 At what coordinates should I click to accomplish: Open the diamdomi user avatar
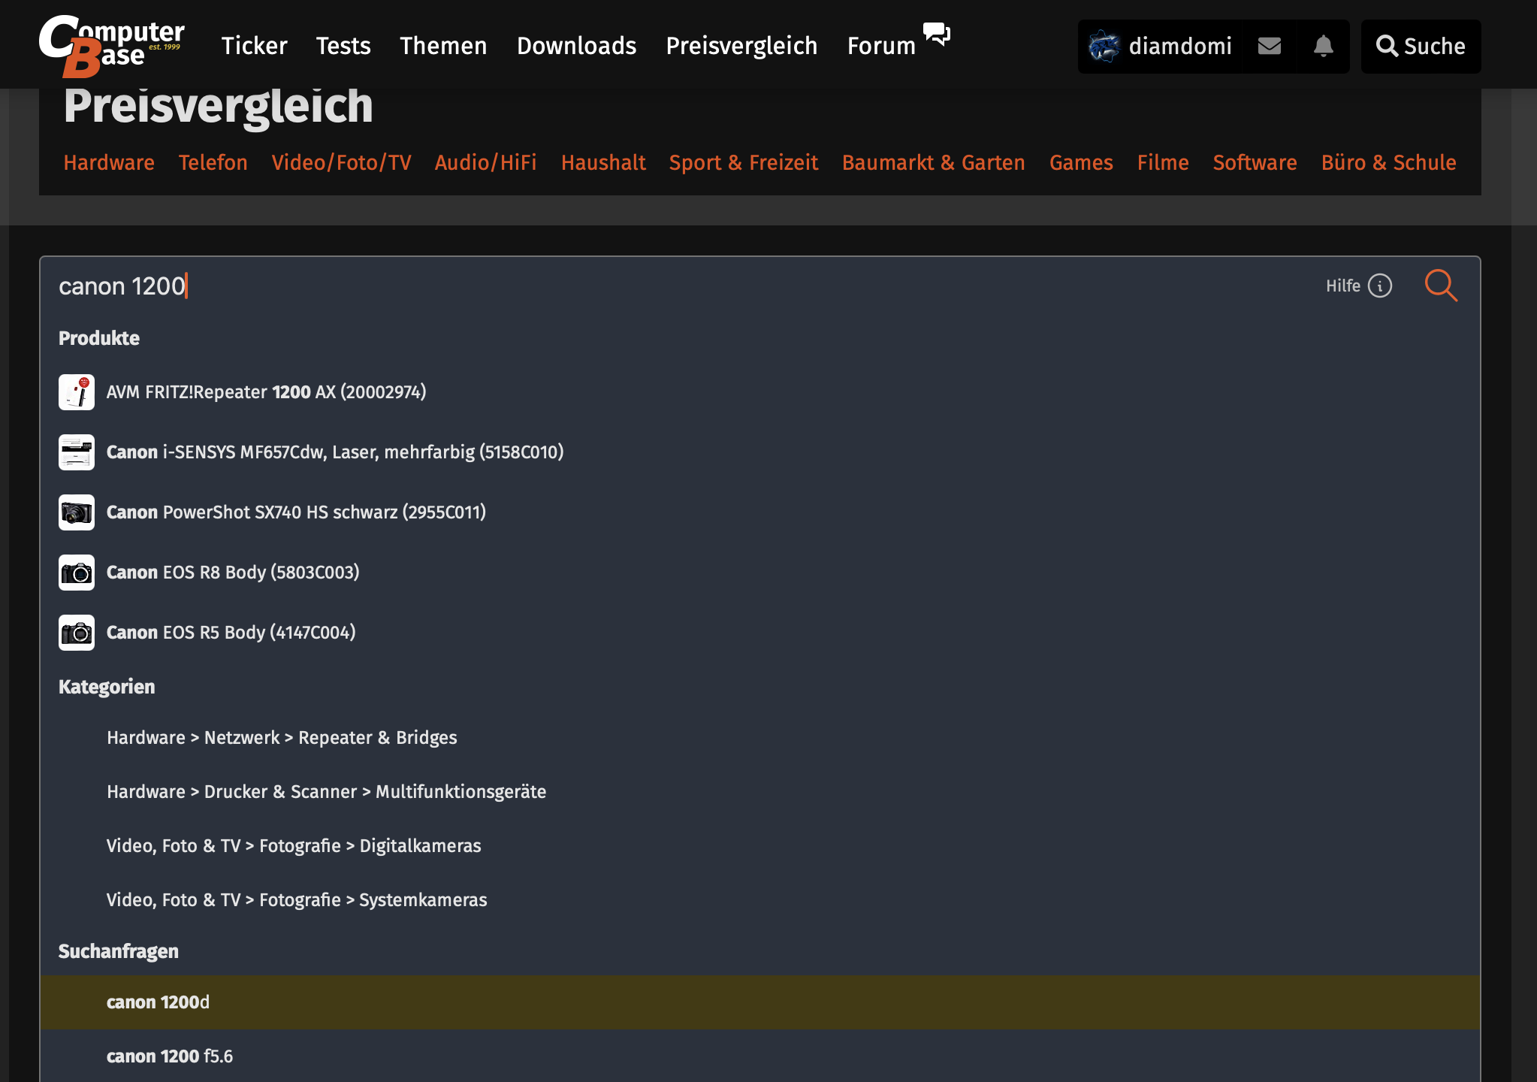click(x=1104, y=47)
